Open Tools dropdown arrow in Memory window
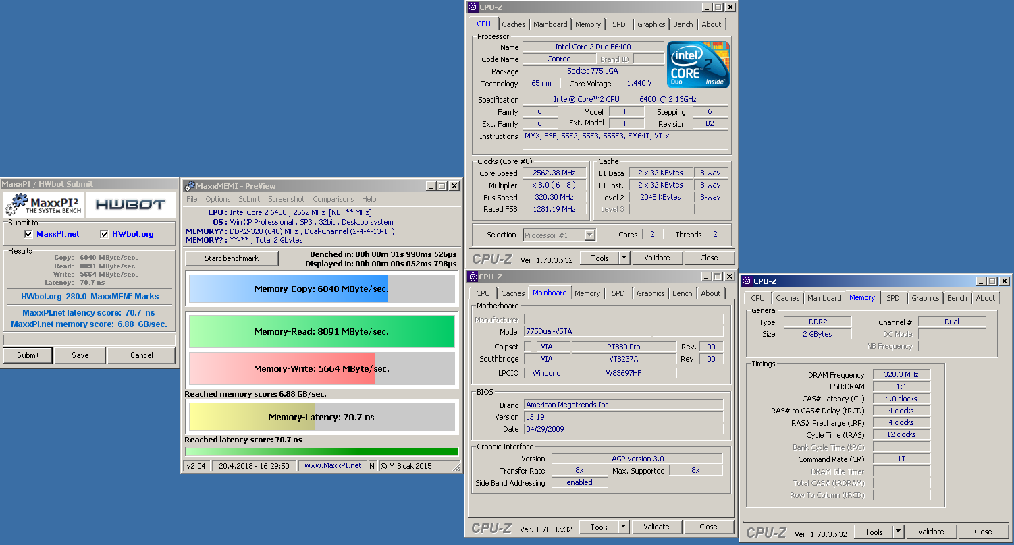 (898, 532)
